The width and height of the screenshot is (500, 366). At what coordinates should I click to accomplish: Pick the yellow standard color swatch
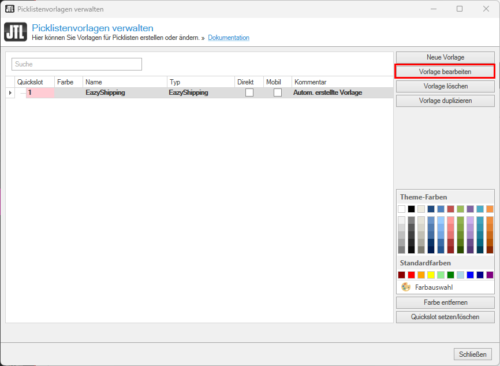[431, 275]
